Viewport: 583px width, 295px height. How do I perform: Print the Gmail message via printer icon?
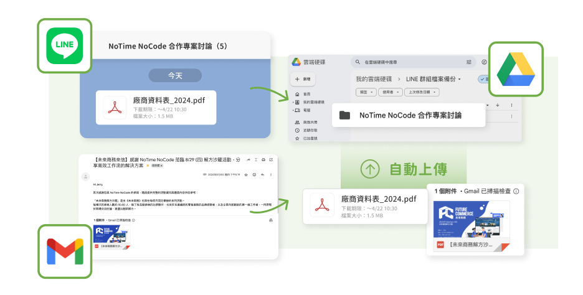click(263, 160)
